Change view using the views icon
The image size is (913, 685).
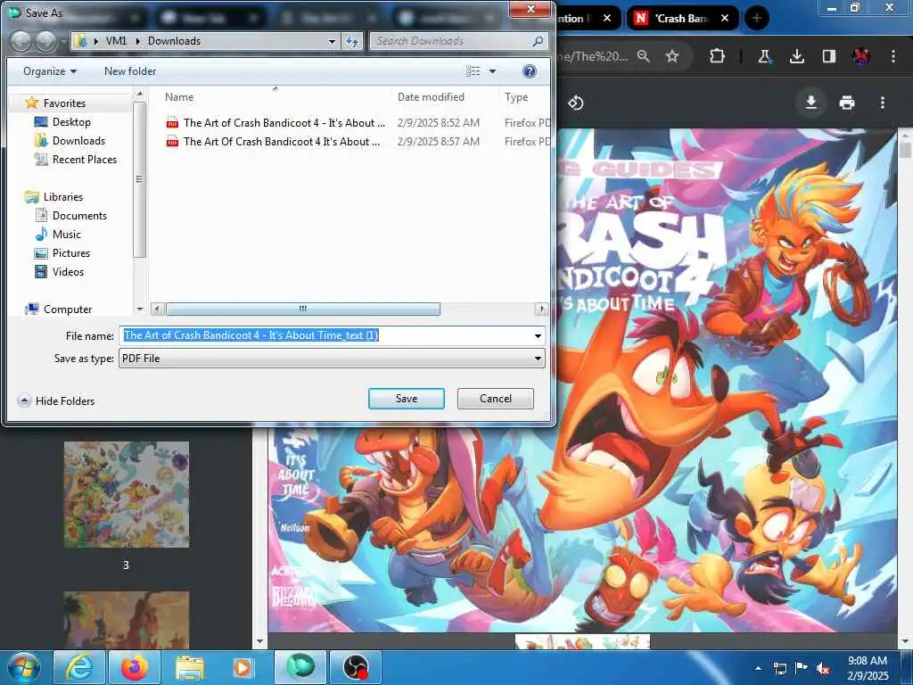(473, 71)
